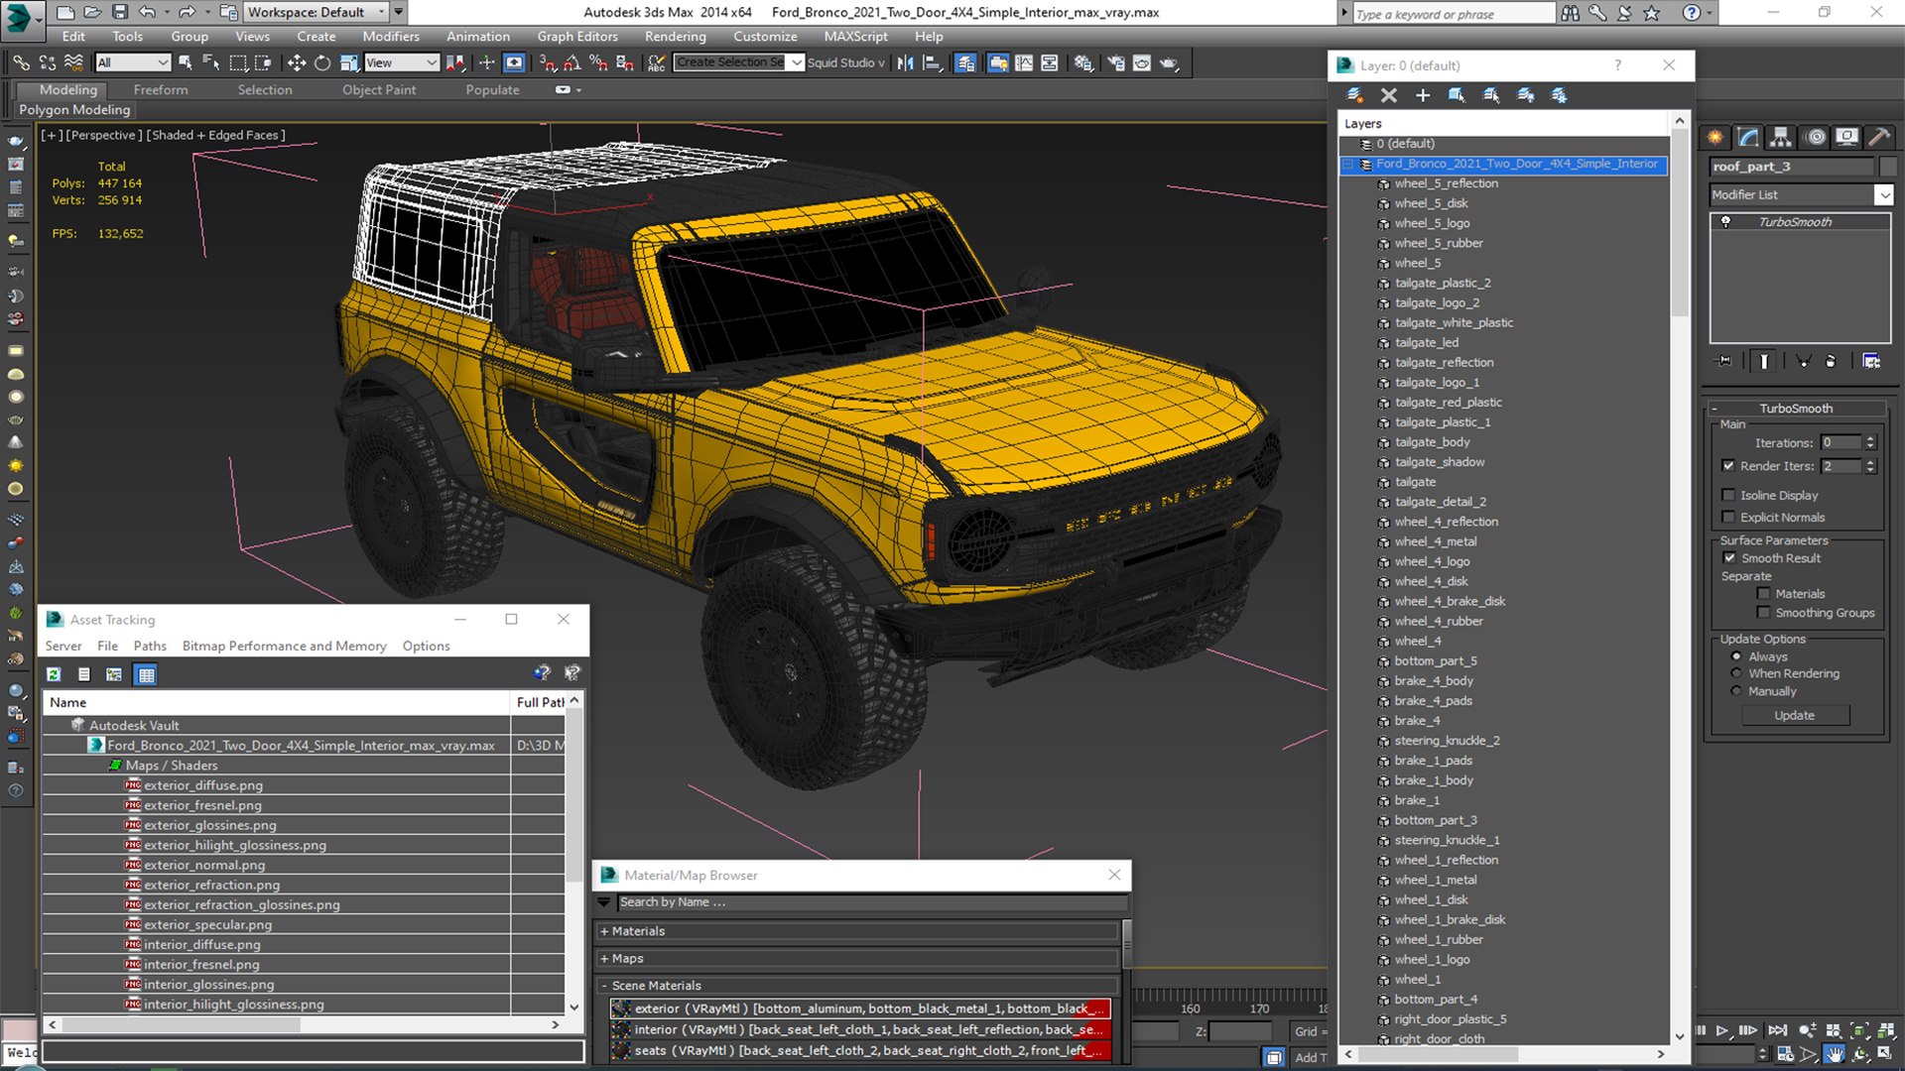Check Separate by Materials checkbox
Screen dimensions: 1905x1071
[x=1763, y=594]
